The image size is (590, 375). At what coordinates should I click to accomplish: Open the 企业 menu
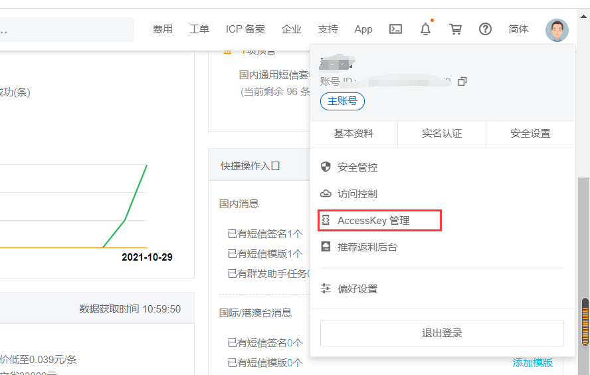291,29
